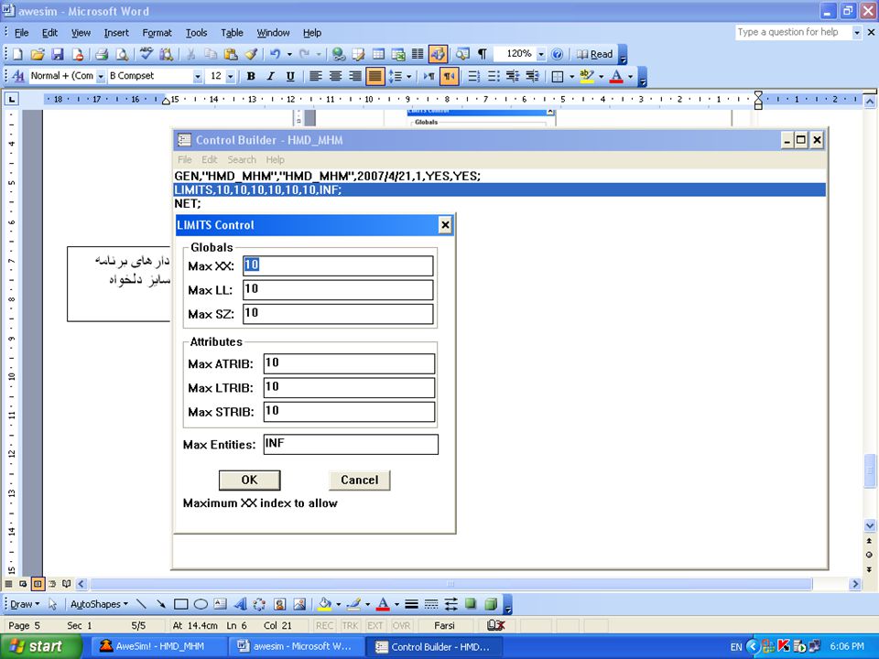Select the Rectangle drawing tool
Image resolution: width=879 pixels, height=659 pixels.
180,604
